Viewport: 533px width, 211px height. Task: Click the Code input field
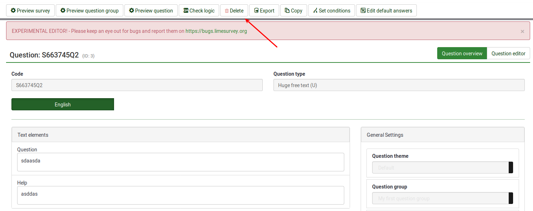[137, 85]
